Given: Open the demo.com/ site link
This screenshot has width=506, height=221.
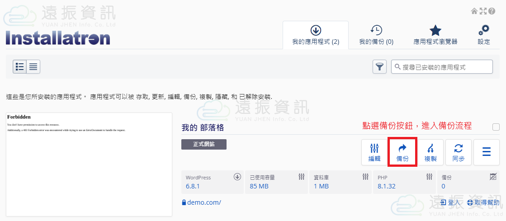Looking at the screenshot, I should coord(204,202).
